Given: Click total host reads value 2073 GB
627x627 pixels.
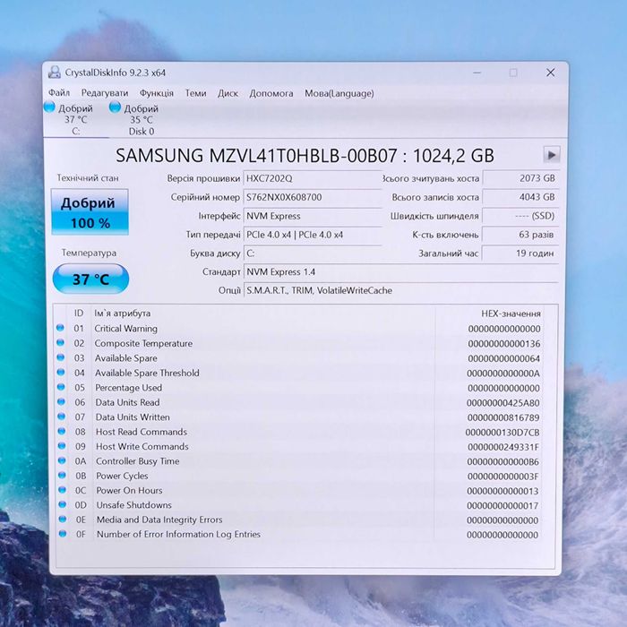Looking at the screenshot, I should [520, 178].
